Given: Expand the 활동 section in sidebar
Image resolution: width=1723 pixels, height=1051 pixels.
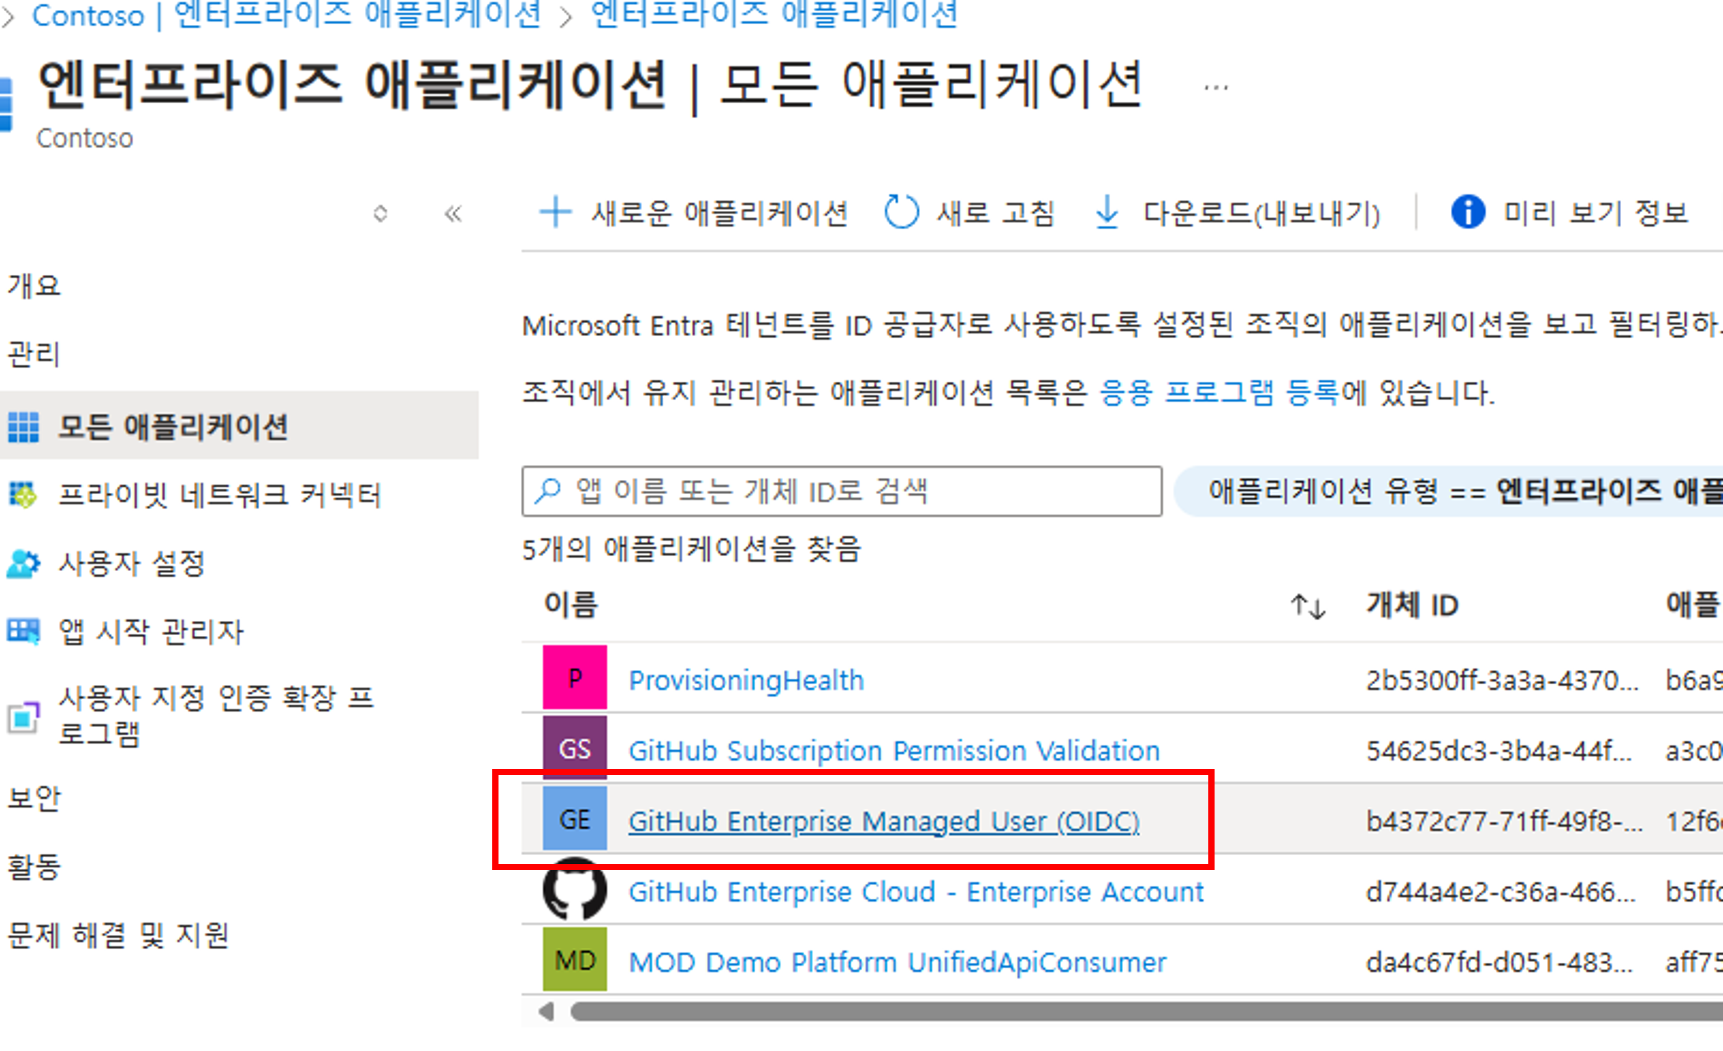Looking at the screenshot, I should [x=34, y=867].
